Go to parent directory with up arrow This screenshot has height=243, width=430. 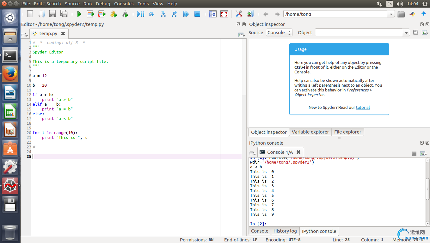point(424,14)
